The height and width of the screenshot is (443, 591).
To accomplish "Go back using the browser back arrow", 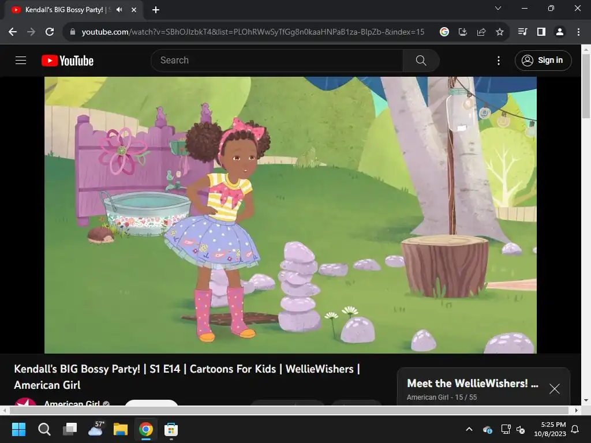I will point(13,32).
